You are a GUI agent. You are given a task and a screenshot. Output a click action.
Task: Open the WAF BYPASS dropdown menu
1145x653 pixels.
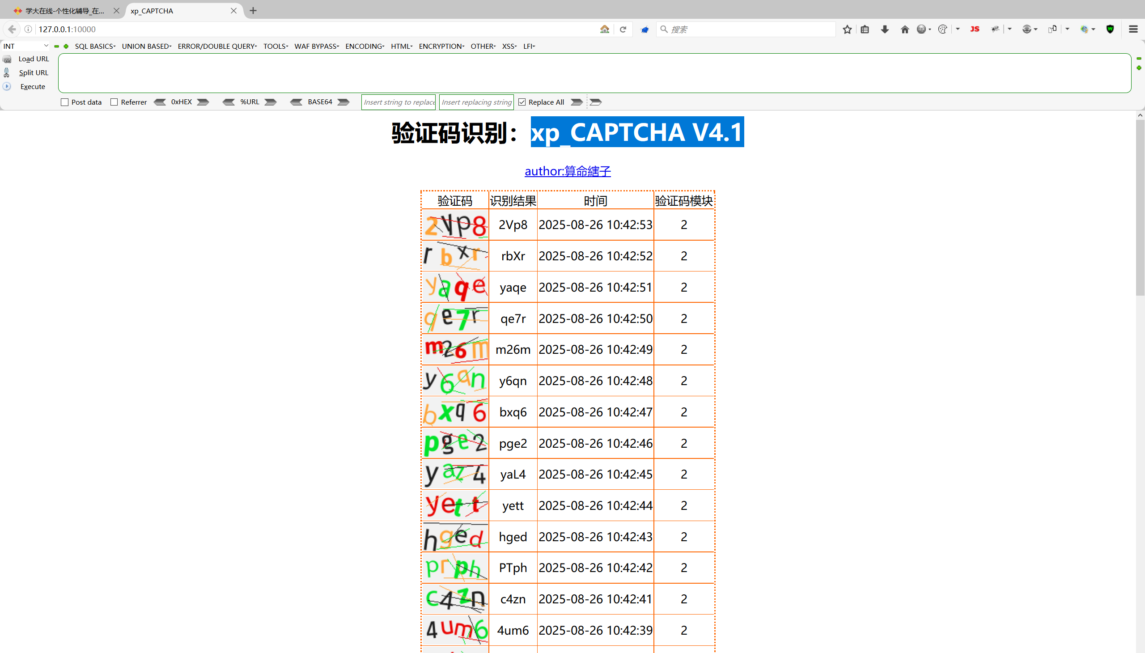[316, 46]
